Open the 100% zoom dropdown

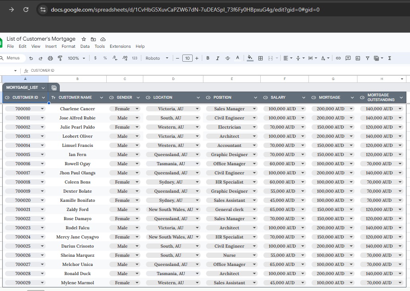[76, 58]
